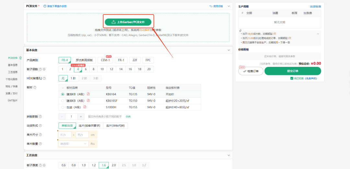Increase 拼版款数 with plus button

(x=81, y=116)
